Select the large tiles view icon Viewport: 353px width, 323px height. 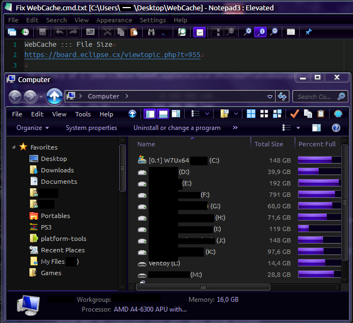tap(251, 114)
